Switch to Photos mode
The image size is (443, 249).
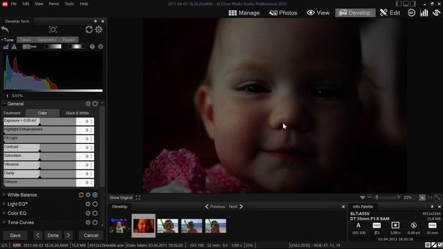point(283,12)
